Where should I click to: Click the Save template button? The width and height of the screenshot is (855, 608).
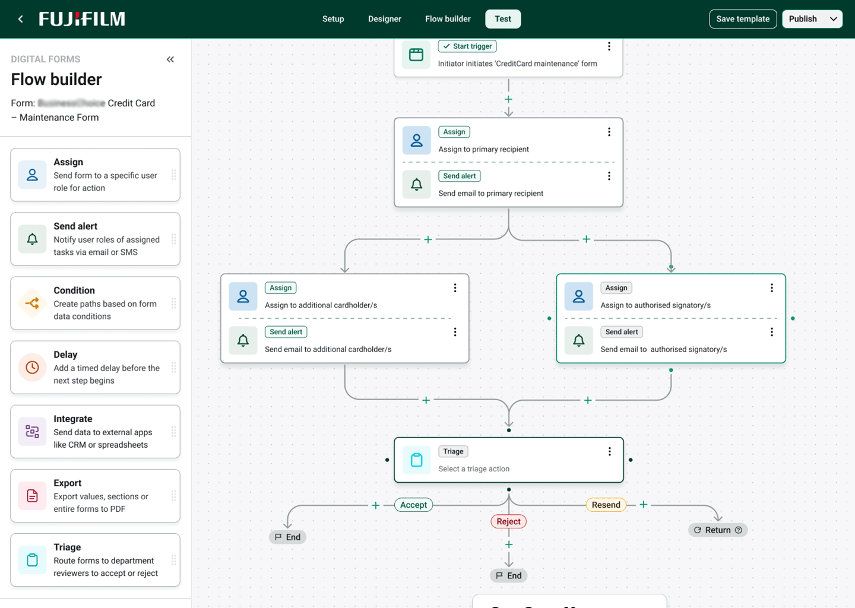coord(743,18)
